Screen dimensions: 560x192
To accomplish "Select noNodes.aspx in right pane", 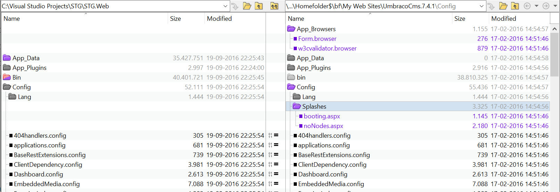I will tap(323, 126).
